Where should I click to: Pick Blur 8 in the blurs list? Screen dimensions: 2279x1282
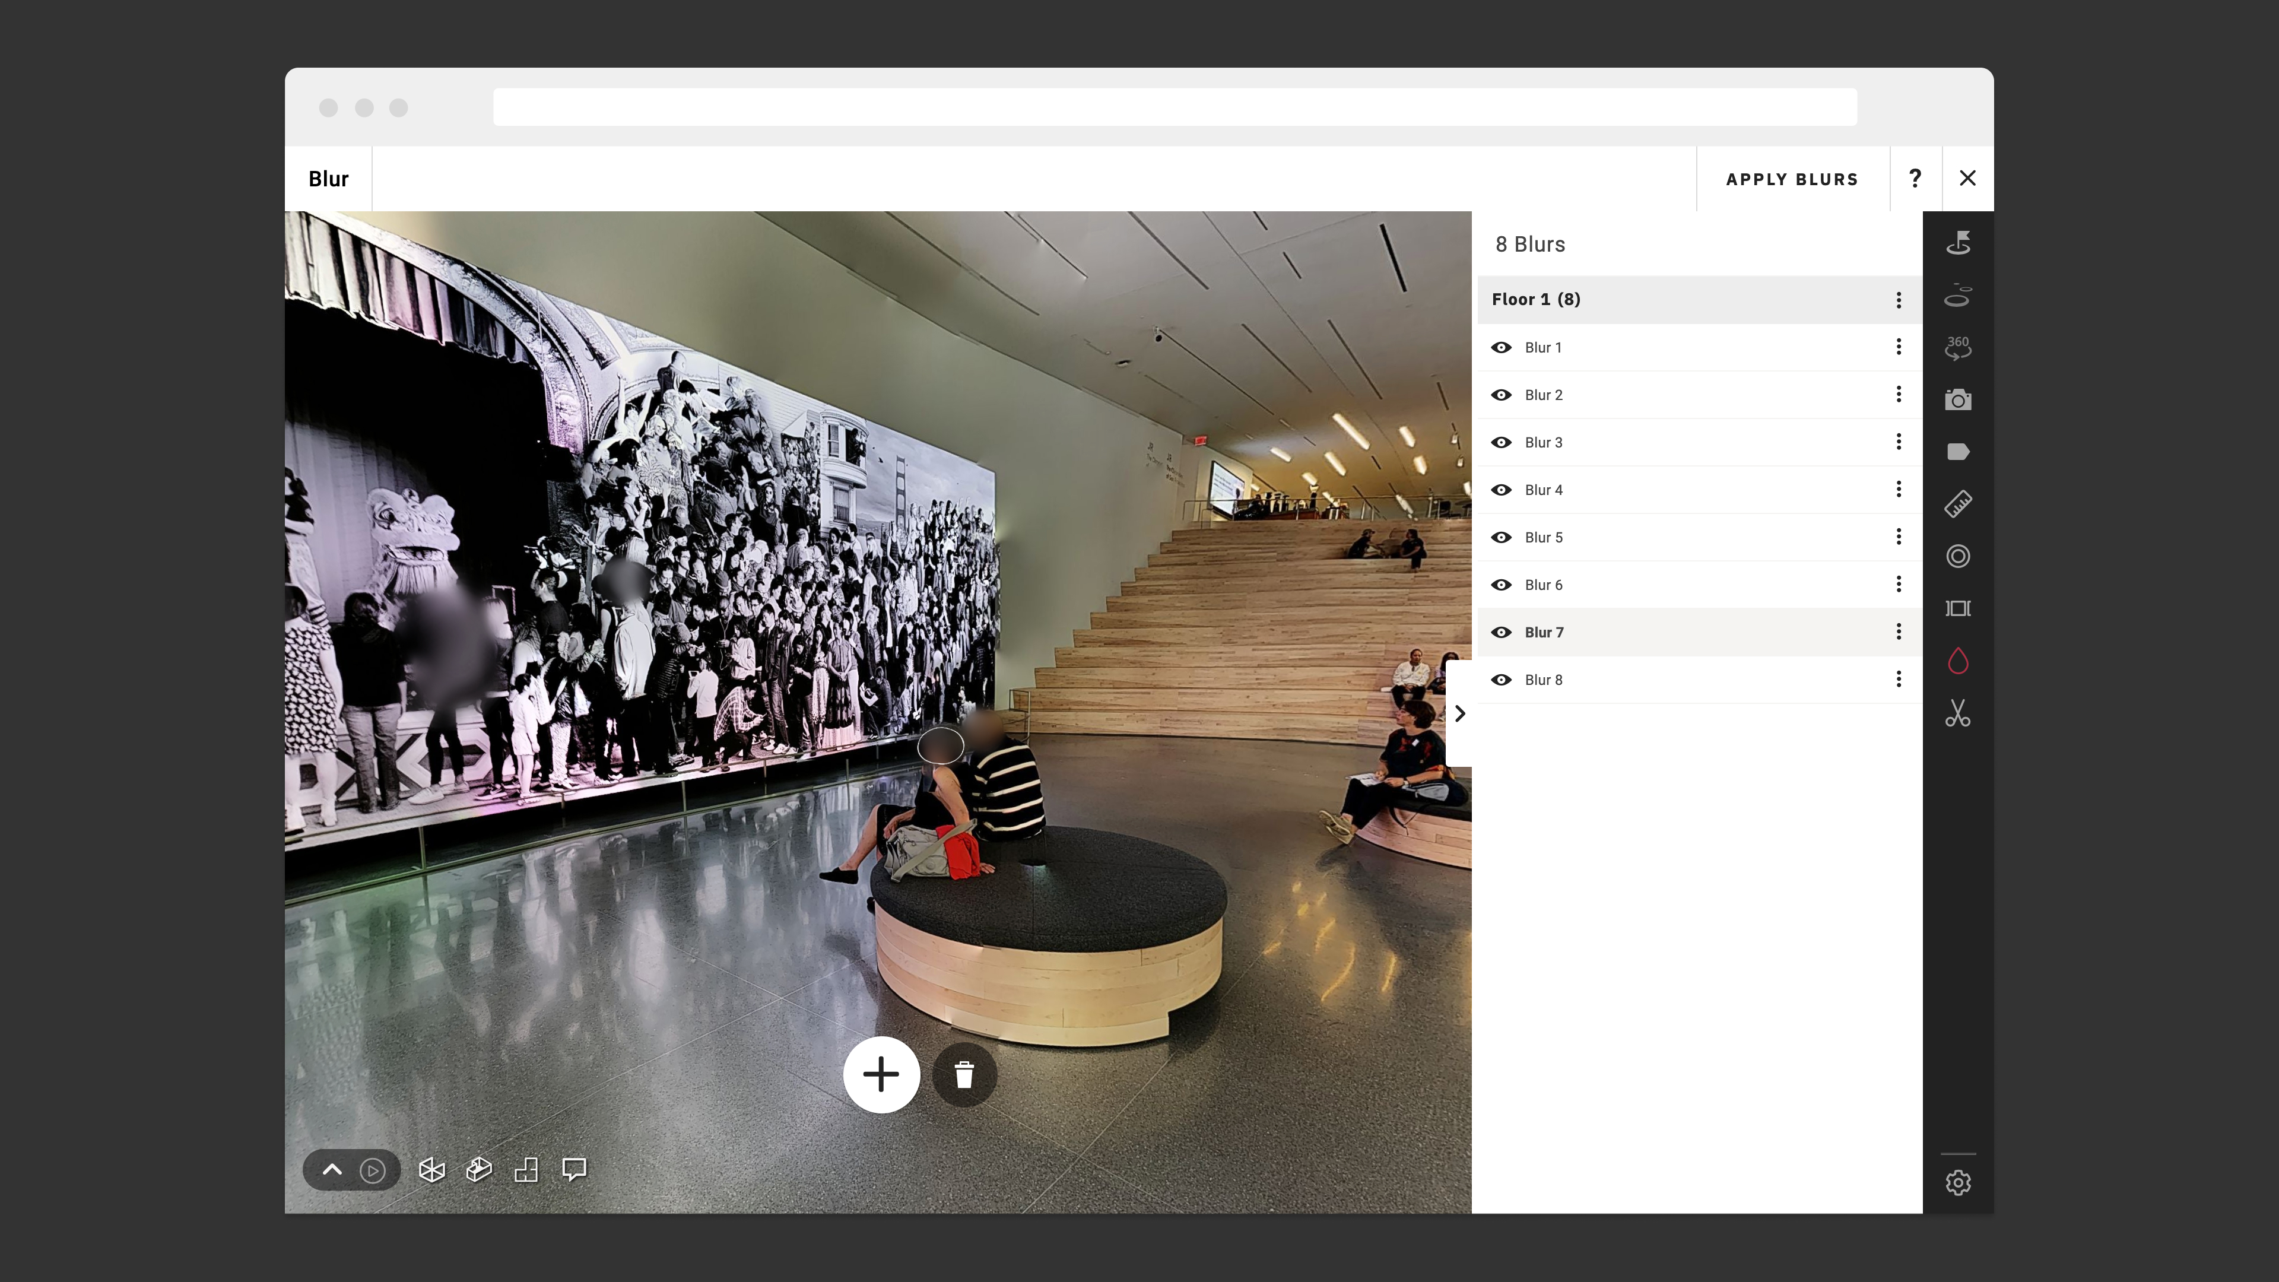coord(1700,680)
